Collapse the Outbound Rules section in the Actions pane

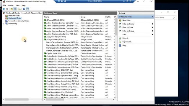[x=153, y=17]
